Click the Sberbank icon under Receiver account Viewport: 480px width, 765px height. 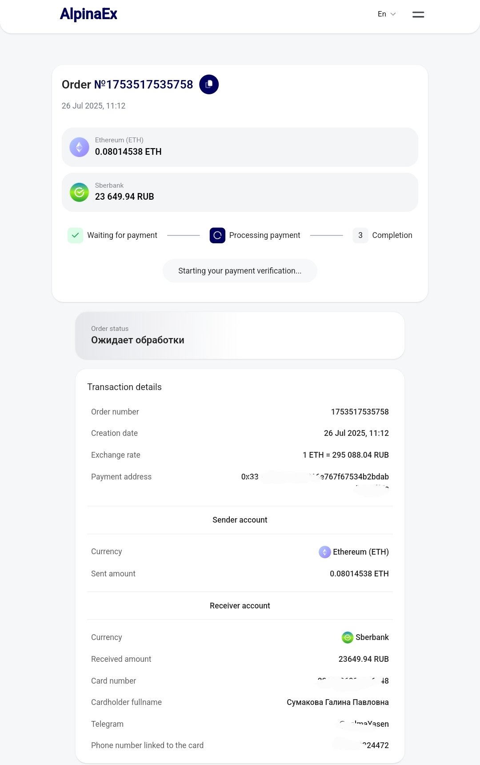coord(348,637)
